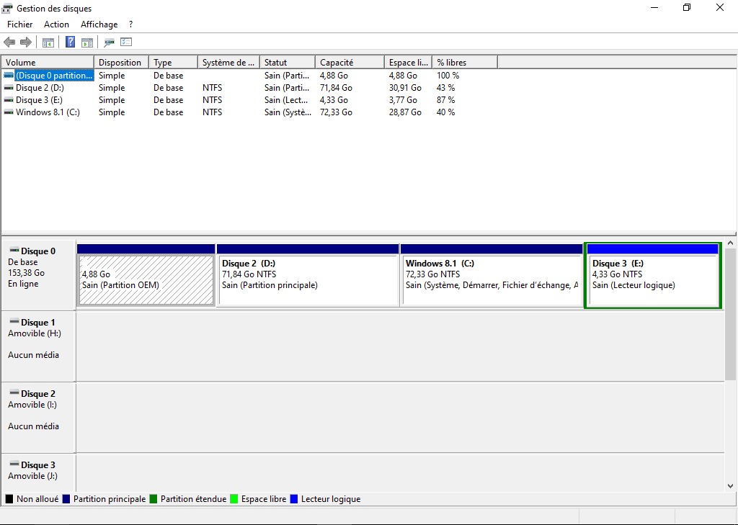Click the 72,33 Go capacity cell in the list
738x525 pixels.
(x=336, y=112)
